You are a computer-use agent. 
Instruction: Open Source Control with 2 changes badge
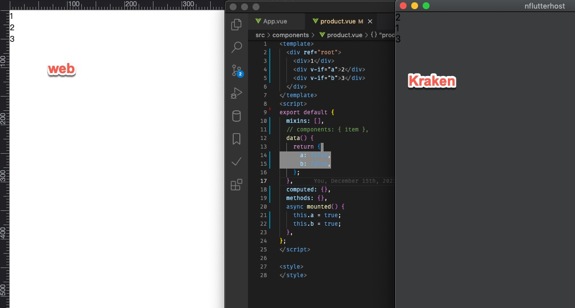click(237, 71)
